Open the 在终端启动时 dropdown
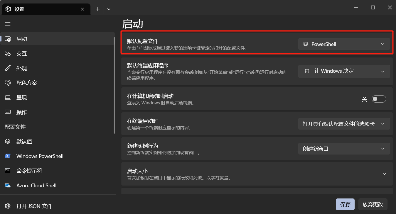 344,124
